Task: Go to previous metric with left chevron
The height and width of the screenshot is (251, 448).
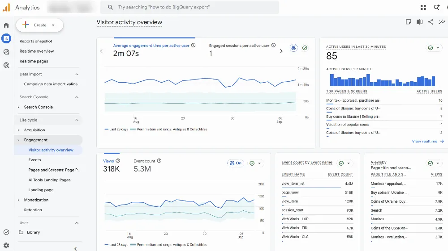Action: point(101,51)
